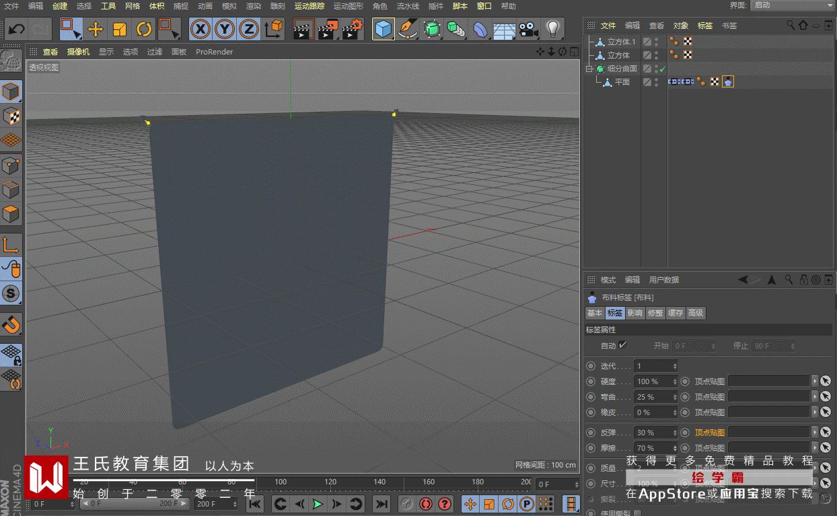Activate the live selection tool
The image size is (837, 516).
tap(71, 29)
